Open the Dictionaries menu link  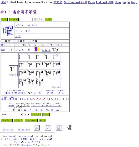pyautogui.click(x=71, y=2)
